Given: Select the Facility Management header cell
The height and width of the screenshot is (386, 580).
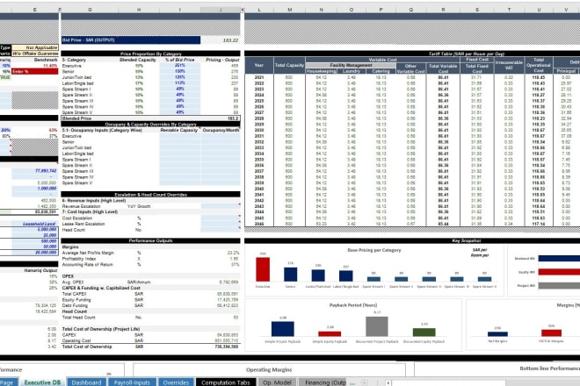Looking at the screenshot, I should (x=351, y=66).
